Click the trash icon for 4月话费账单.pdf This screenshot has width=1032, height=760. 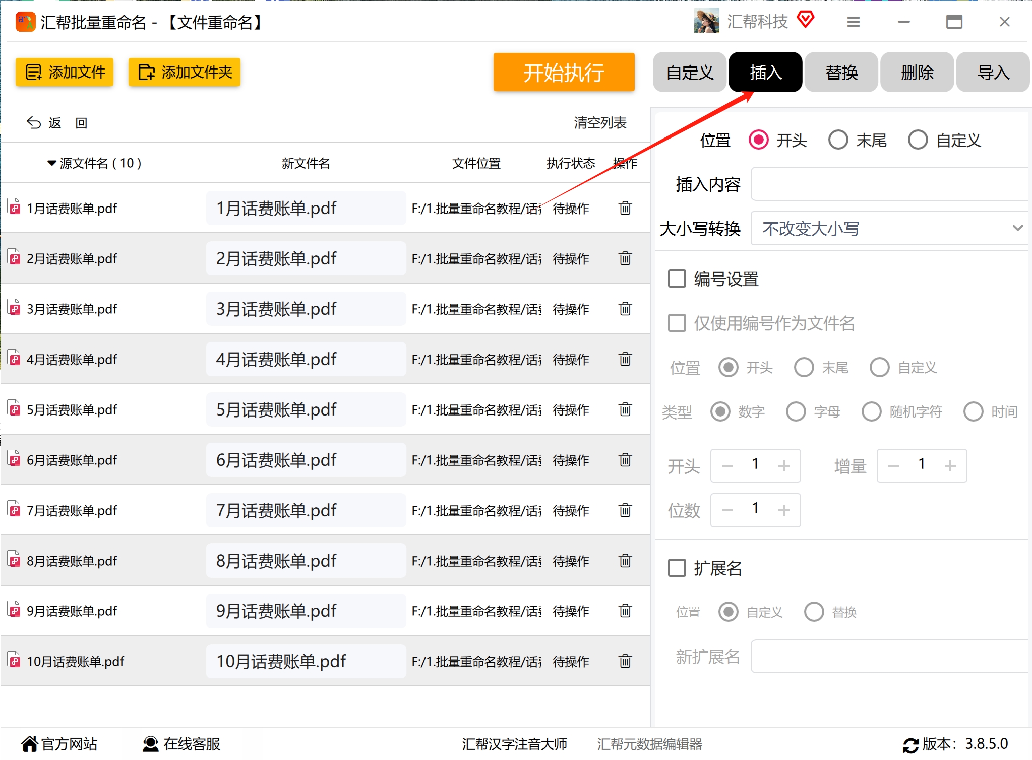click(625, 359)
